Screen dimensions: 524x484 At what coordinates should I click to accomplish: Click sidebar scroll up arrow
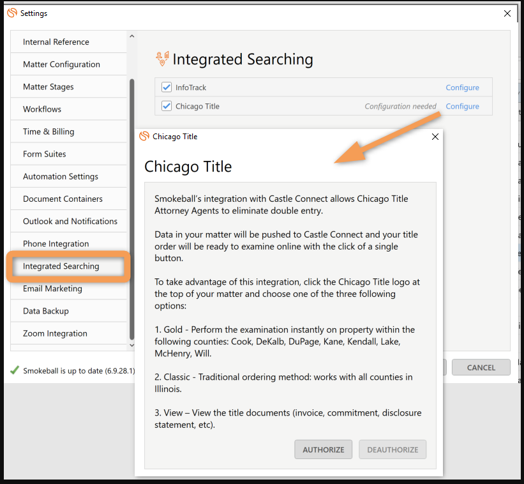click(131, 36)
